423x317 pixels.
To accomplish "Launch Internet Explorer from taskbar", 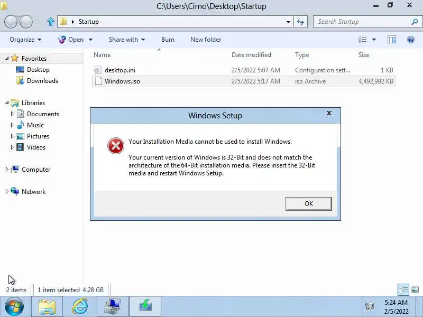I will (80, 306).
